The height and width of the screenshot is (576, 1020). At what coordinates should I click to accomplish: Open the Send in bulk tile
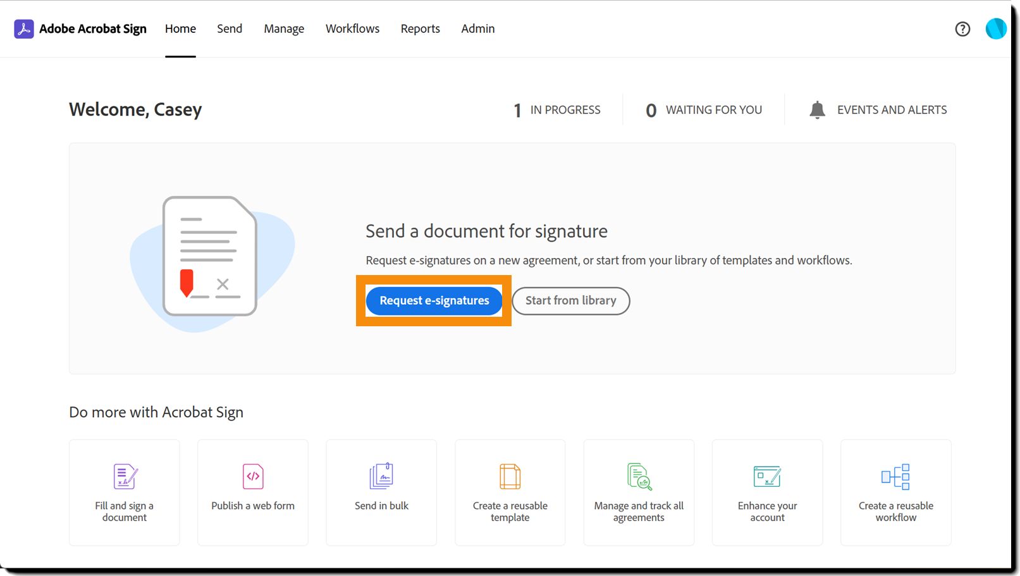[x=381, y=493]
